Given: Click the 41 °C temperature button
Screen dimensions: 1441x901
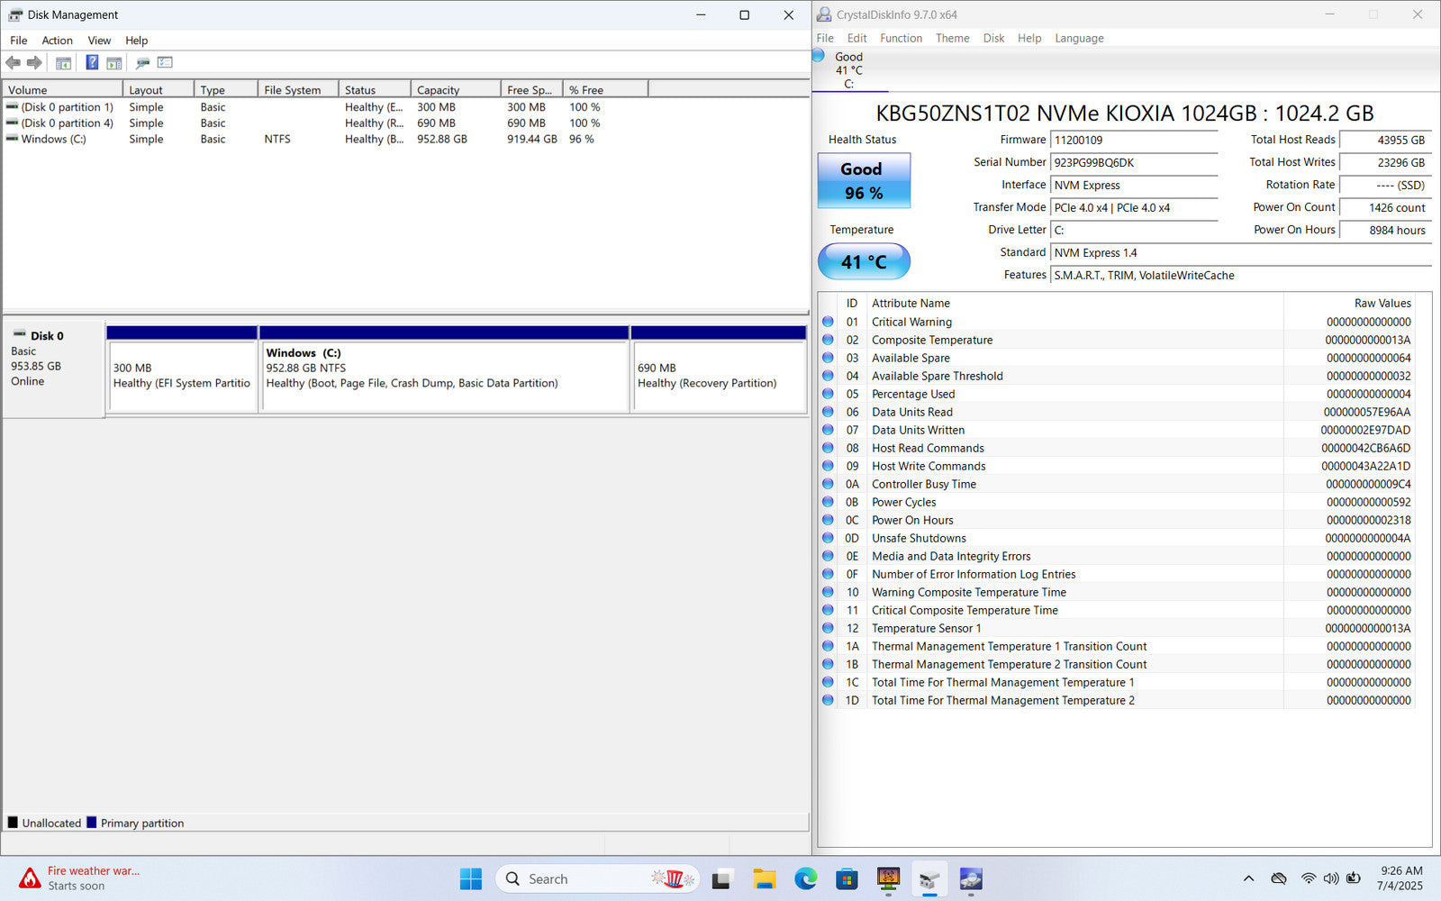Looking at the screenshot, I should (x=864, y=262).
